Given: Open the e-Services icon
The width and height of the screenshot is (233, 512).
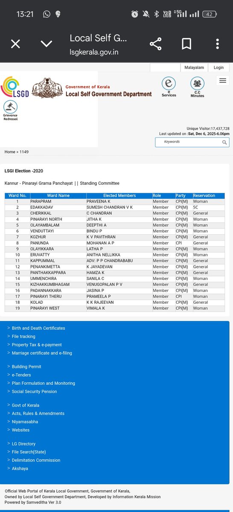Looking at the screenshot, I should coord(169,87).
